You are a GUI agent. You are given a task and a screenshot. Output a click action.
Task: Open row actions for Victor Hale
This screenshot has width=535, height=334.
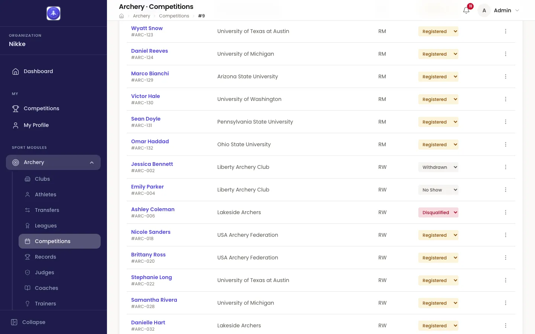click(506, 99)
